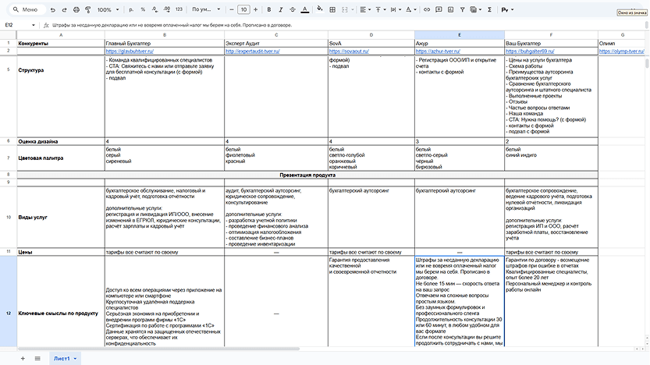Open more number formats (123)
Image resolution: width=650 pixels, height=365 pixels.
(x=179, y=9)
